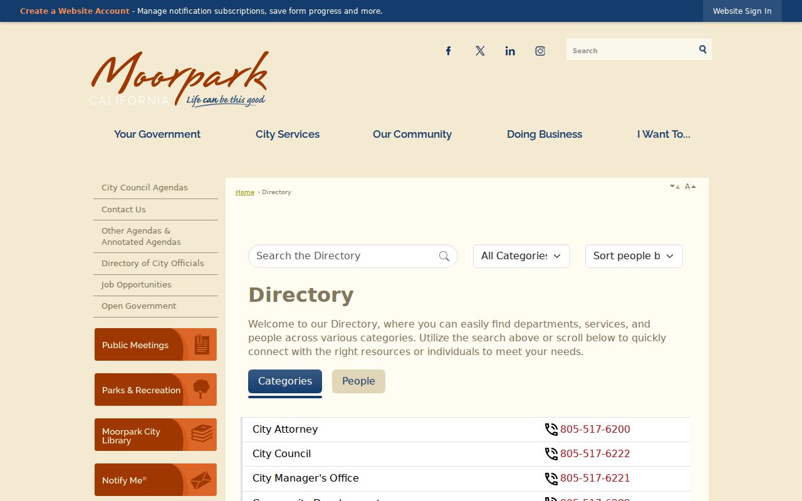The width and height of the screenshot is (802, 501).
Task: Open the City Services menu
Action: click(288, 134)
